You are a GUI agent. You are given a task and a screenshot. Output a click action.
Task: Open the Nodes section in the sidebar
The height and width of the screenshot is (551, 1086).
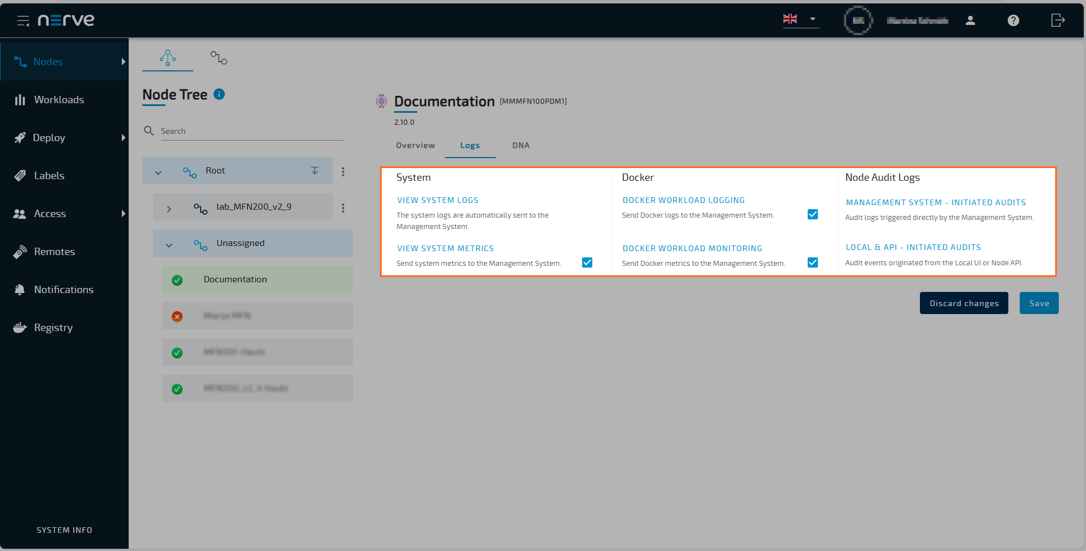click(48, 61)
